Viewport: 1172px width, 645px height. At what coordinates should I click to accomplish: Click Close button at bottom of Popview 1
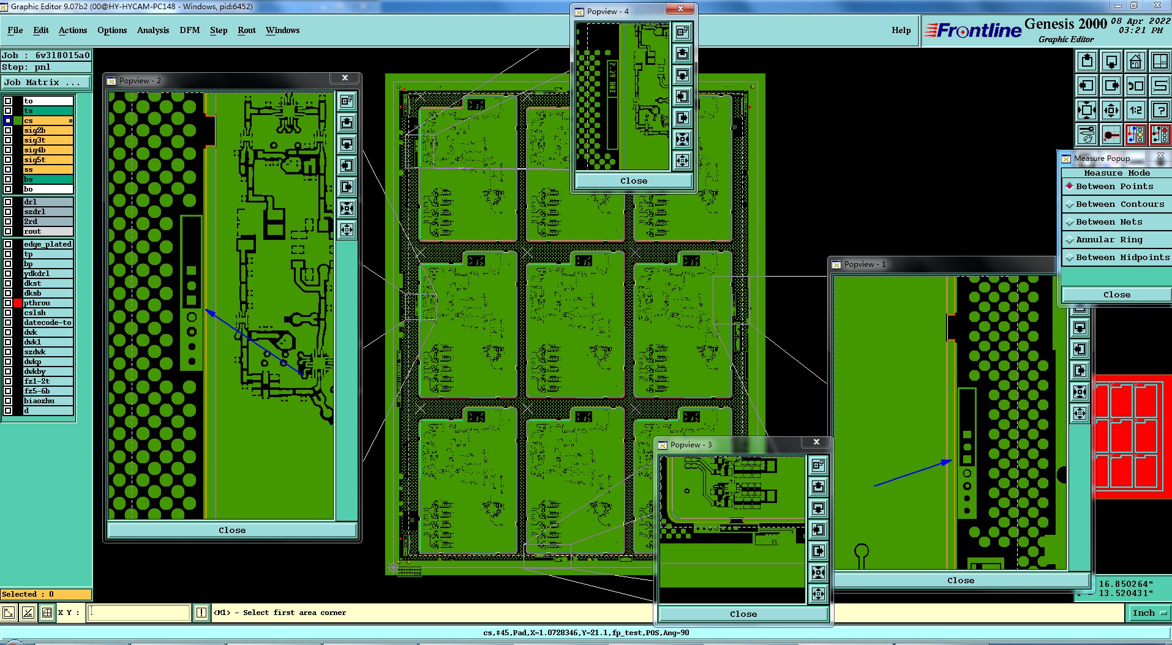point(961,580)
